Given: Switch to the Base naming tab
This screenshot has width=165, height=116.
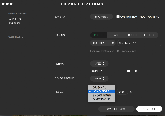Looking at the screenshot, I should (x=115, y=35).
